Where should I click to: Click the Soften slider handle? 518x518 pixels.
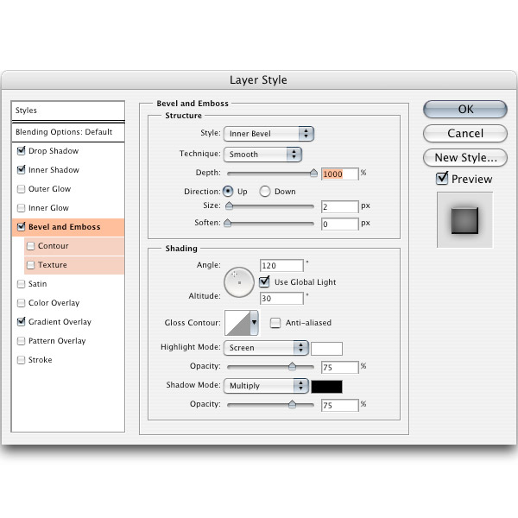227,223
